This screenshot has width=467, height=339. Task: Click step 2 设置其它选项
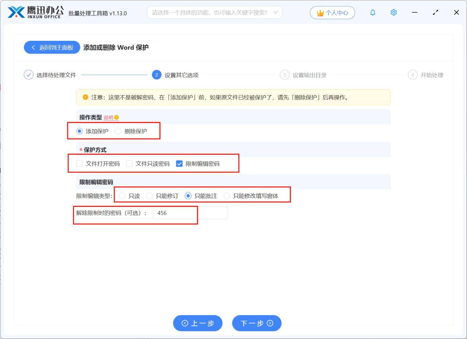tap(175, 75)
